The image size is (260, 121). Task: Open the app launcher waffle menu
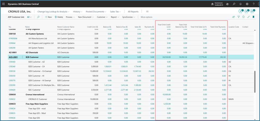pyautogui.click(x=3, y=4)
